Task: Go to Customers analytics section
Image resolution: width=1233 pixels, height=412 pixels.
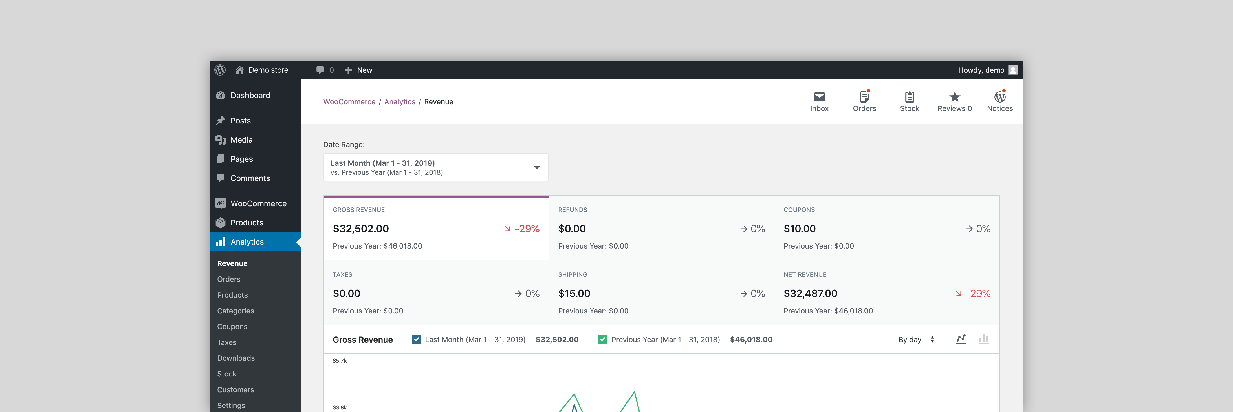Action: click(235, 389)
